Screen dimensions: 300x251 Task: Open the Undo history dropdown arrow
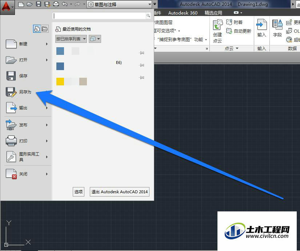click(71, 4)
